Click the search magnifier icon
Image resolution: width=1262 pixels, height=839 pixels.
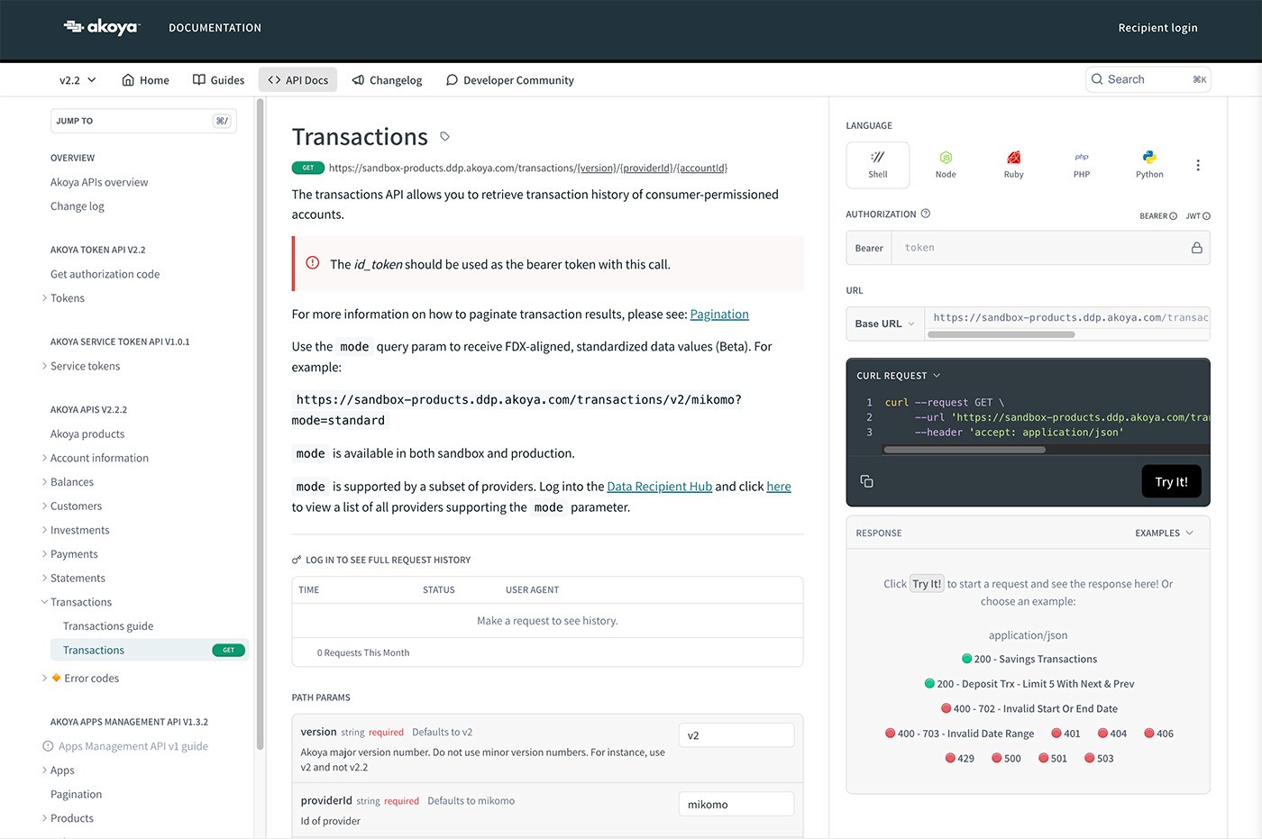[x=1097, y=79]
